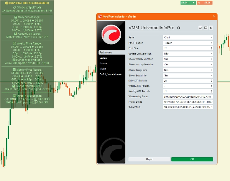Click the Monthly Price Range heading
This screenshot has height=181, width=230.
point(27,70)
